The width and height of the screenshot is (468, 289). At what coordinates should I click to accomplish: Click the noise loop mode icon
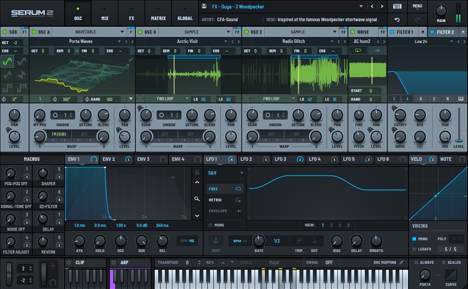point(358,51)
